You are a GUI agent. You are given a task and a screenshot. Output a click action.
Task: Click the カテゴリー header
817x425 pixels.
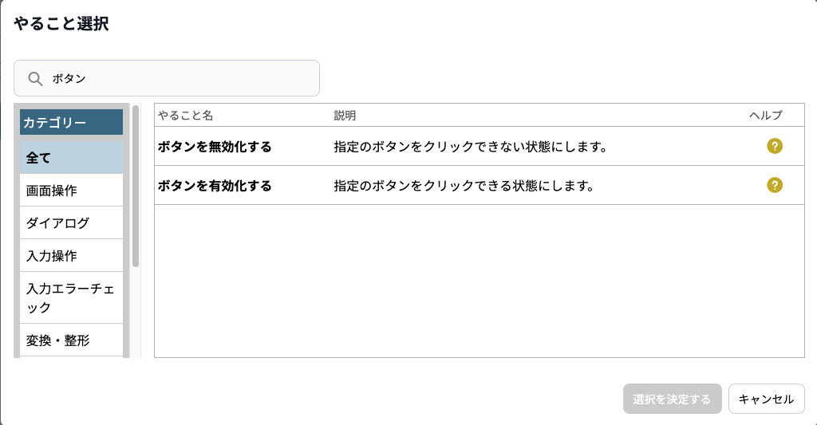point(71,122)
